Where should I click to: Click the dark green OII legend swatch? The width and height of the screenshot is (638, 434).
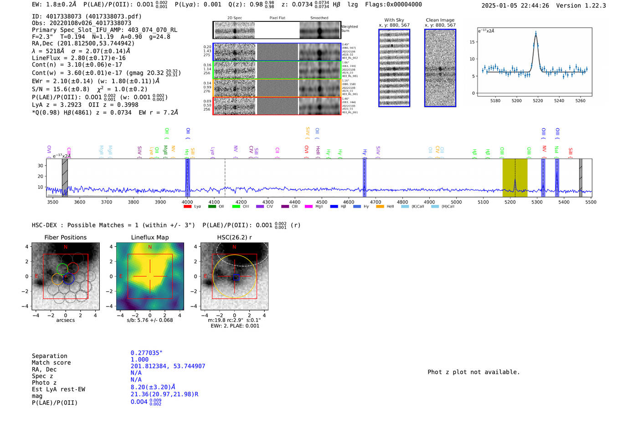(212, 207)
